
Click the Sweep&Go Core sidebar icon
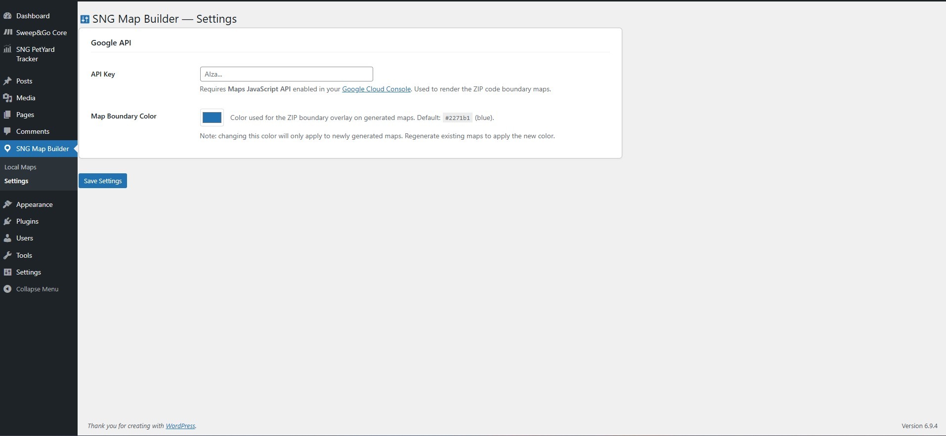coord(7,33)
